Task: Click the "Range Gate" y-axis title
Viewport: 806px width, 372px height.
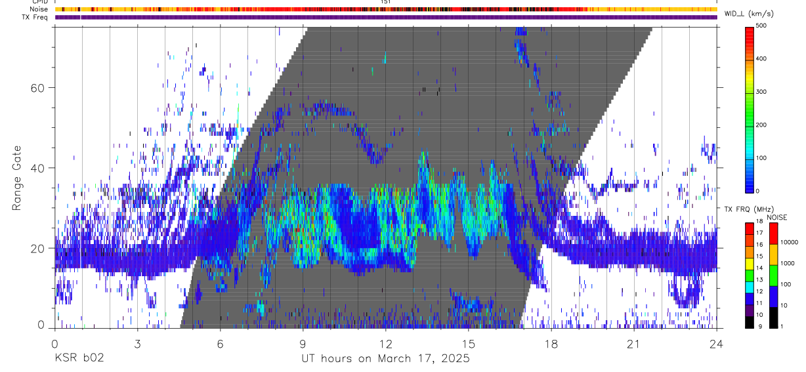Action: [17, 178]
